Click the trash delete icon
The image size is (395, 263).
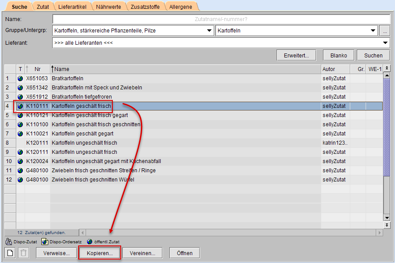click(23, 253)
